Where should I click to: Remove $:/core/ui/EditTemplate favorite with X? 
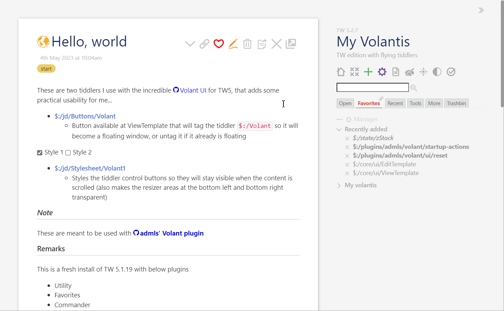pos(347,165)
